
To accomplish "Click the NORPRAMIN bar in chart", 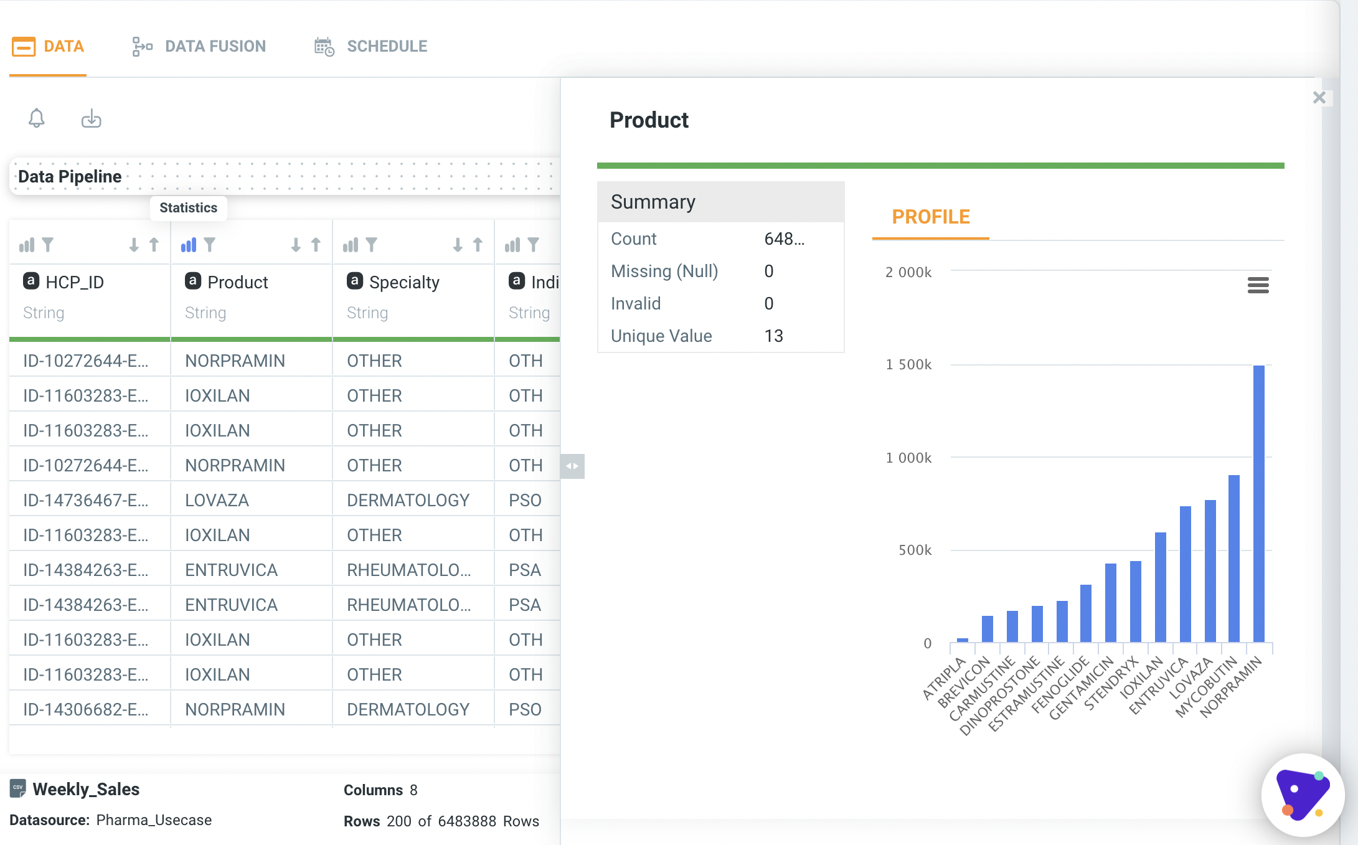I will click(x=1258, y=503).
